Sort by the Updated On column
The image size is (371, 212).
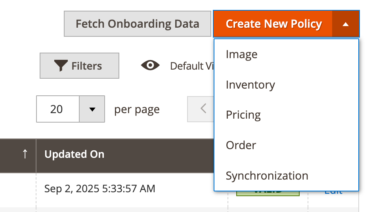75,154
